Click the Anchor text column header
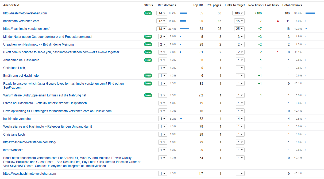Image resolution: width=324 pixels, height=179 pixels. tap(11, 5)
